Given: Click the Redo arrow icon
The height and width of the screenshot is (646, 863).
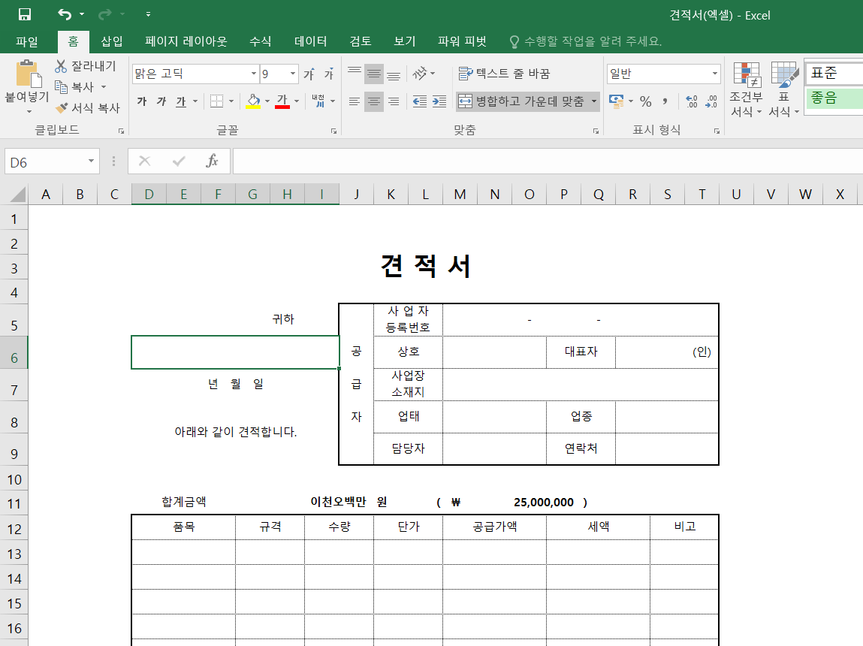Looking at the screenshot, I should [104, 14].
